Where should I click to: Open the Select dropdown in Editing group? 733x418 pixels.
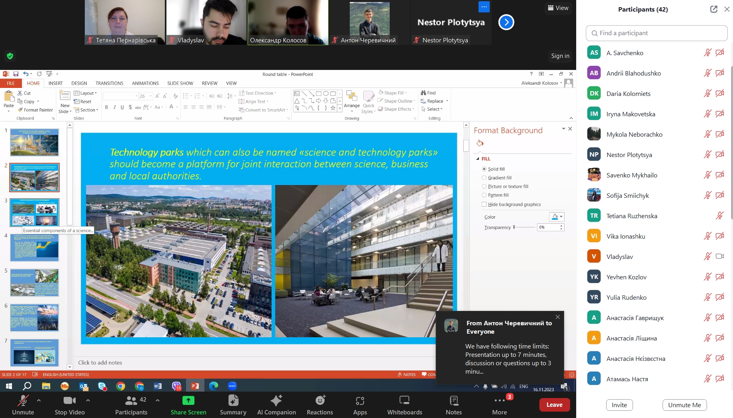[432, 109]
